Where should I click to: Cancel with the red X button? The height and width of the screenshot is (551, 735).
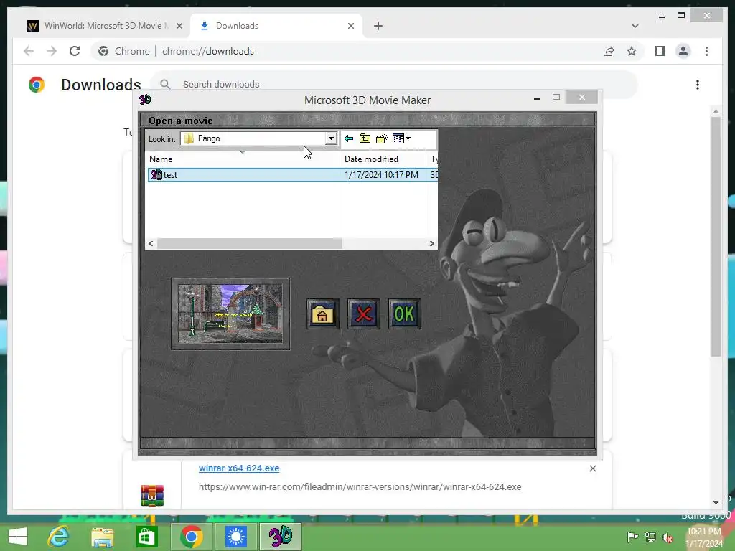click(364, 314)
